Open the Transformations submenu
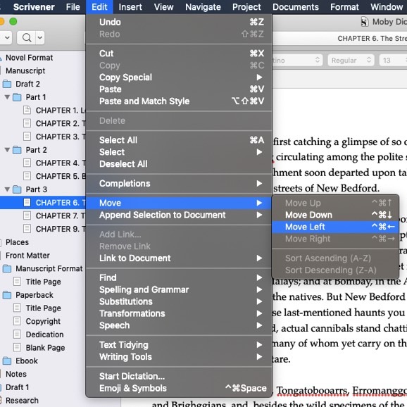Viewport: 407px width, 407px height. 179,313
